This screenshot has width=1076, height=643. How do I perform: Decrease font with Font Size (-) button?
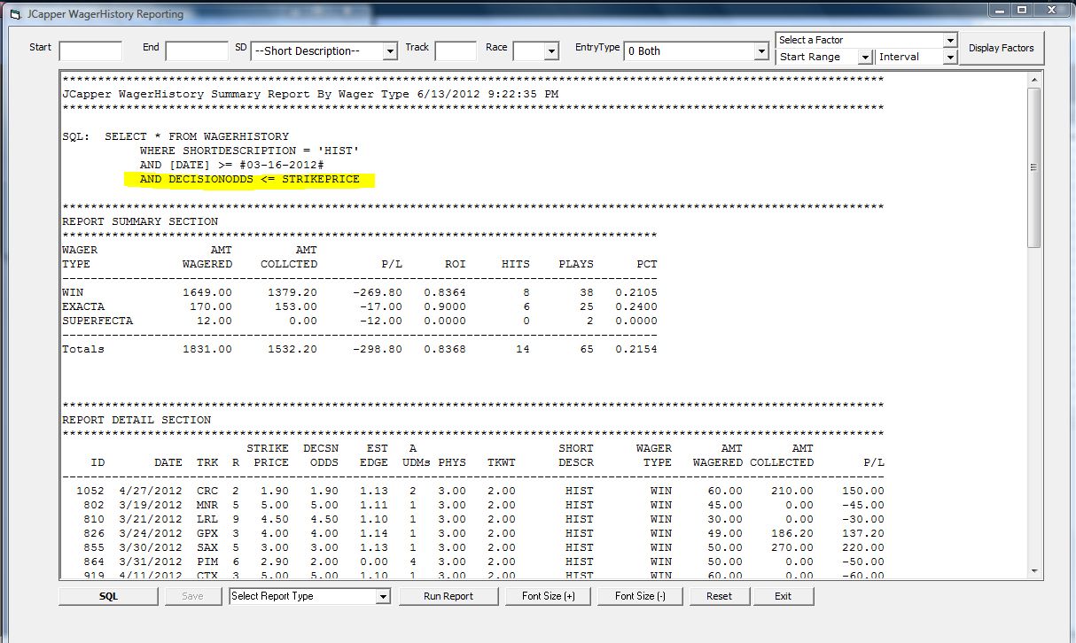[x=642, y=596]
